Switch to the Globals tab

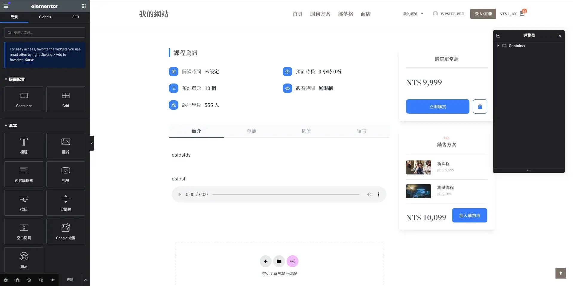point(45,17)
